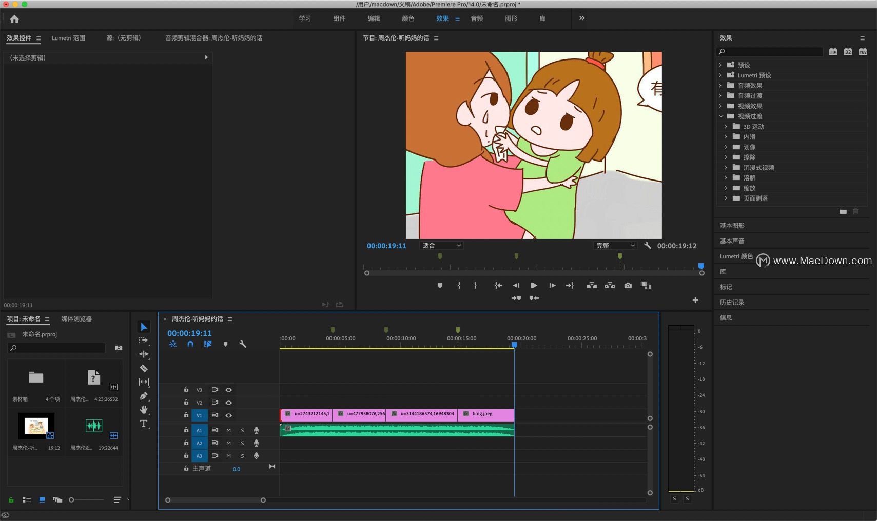This screenshot has height=521, width=877.
Task: Step back one frame
Action: click(x=516, y=286)
